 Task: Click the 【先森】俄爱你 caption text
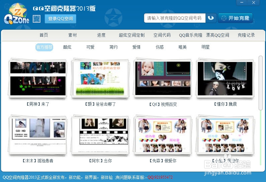tap(163, 161)
